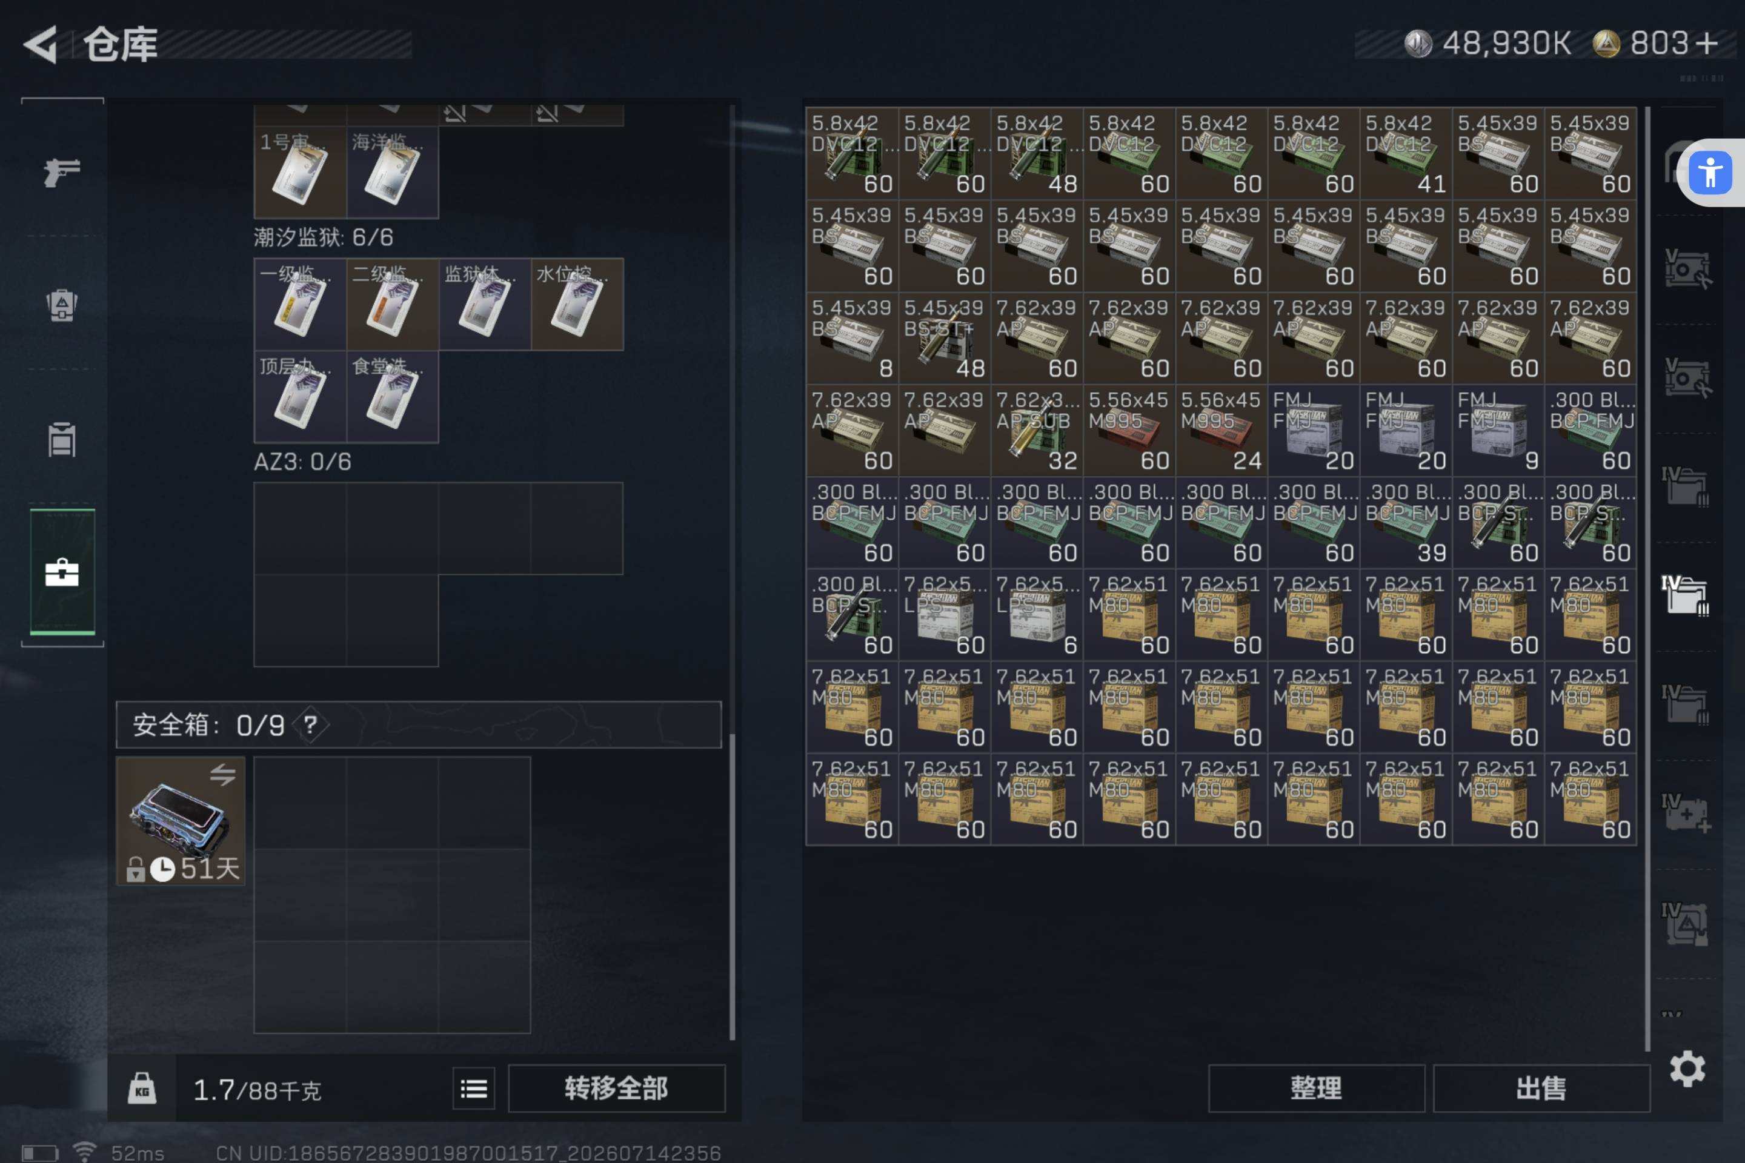Open the weapons category pistol icon
The image size is (1745, 1163).
pos(62,173)
